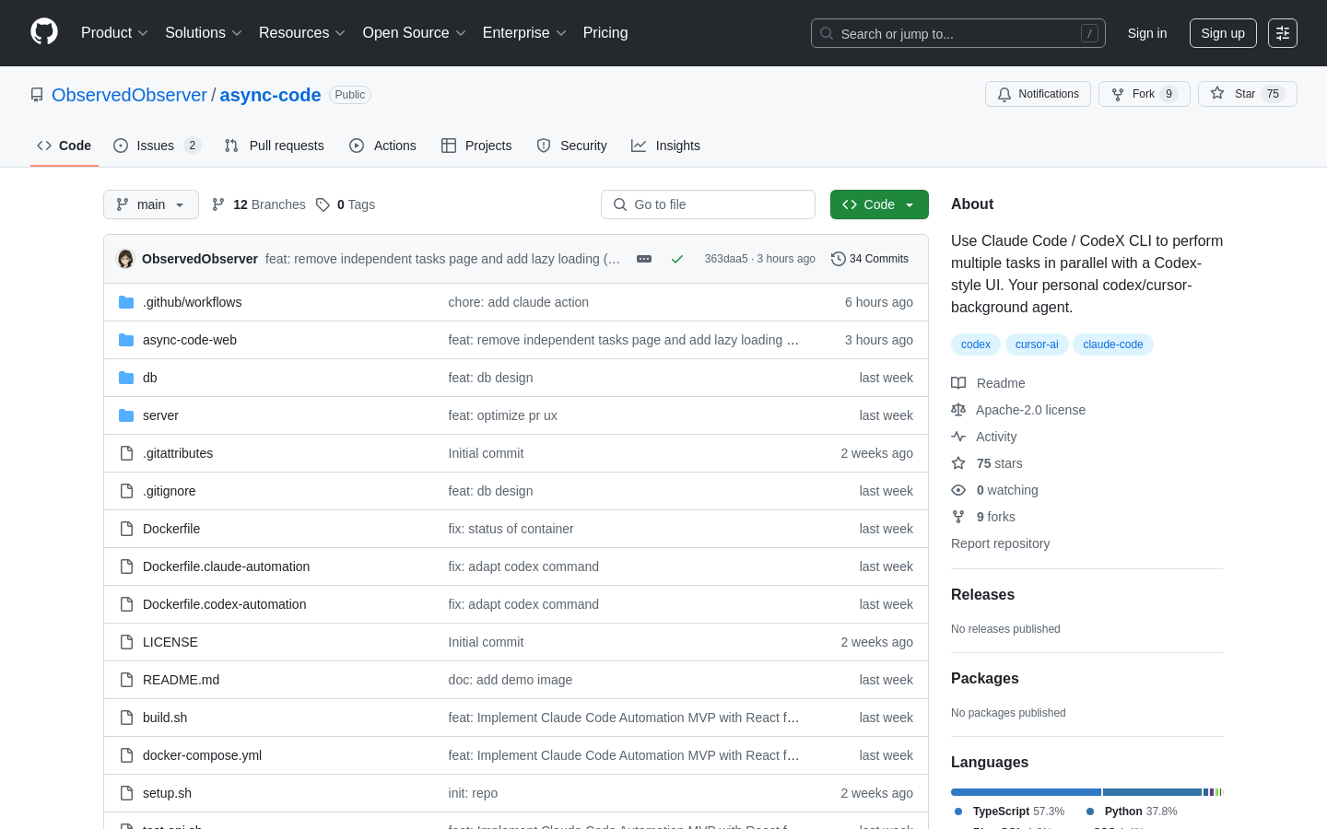Open the 363daa5 commit hash link
This screenshot has height=829, width=1327.
click(x=726, y=259)
